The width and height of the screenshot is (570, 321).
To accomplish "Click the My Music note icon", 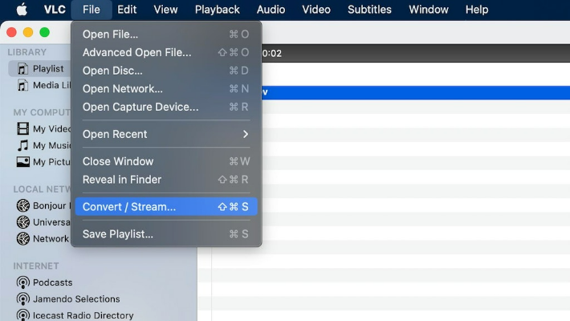I will [x=23, y=145].
